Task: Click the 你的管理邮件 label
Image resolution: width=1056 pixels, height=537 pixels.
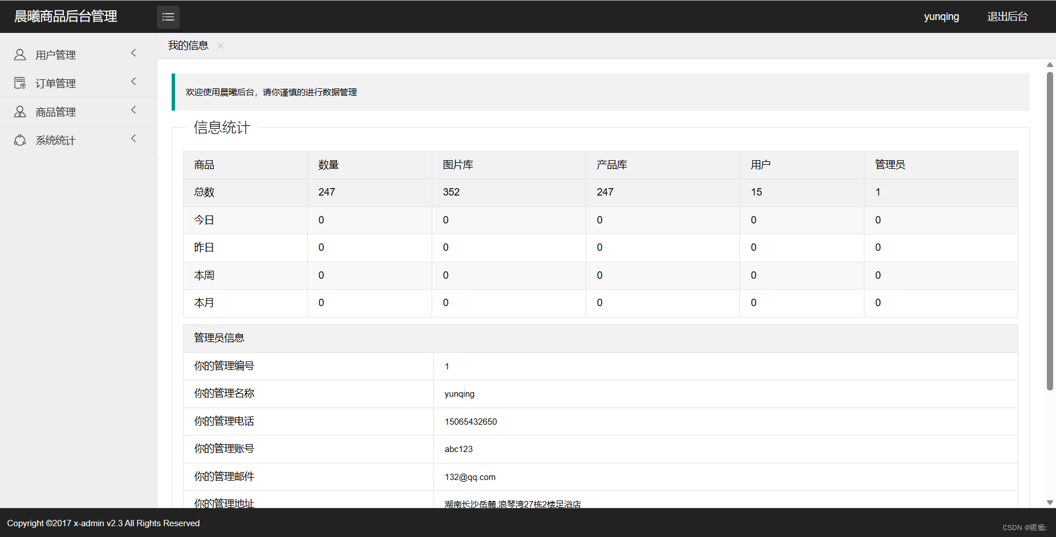Action: pos(224,477)
